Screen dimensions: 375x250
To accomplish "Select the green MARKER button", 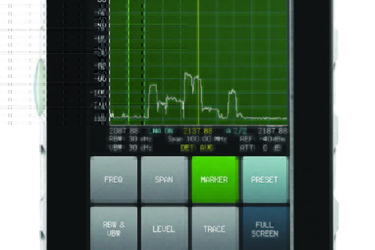I will click(214, 180).
